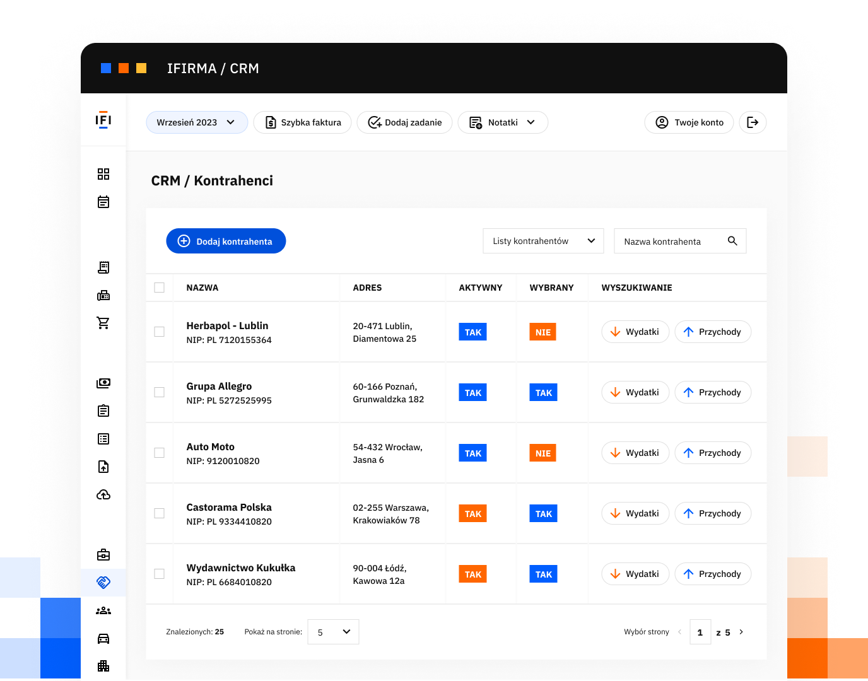
Task: Click the page number input field
Action: 700,632
